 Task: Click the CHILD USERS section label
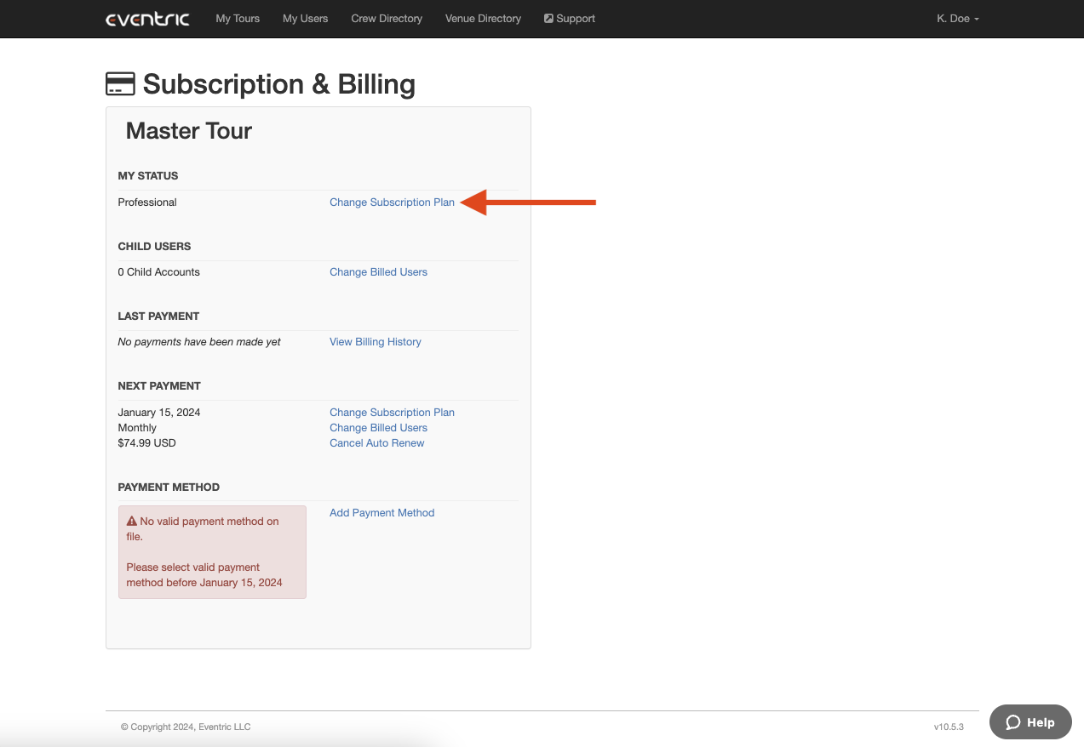(154, 247)
